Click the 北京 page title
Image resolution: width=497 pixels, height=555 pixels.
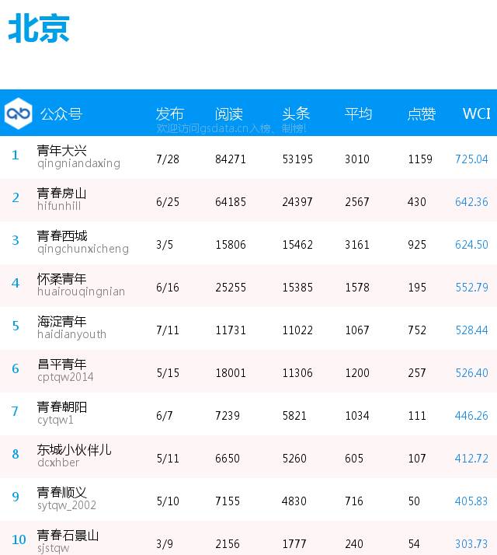point(39,28)
